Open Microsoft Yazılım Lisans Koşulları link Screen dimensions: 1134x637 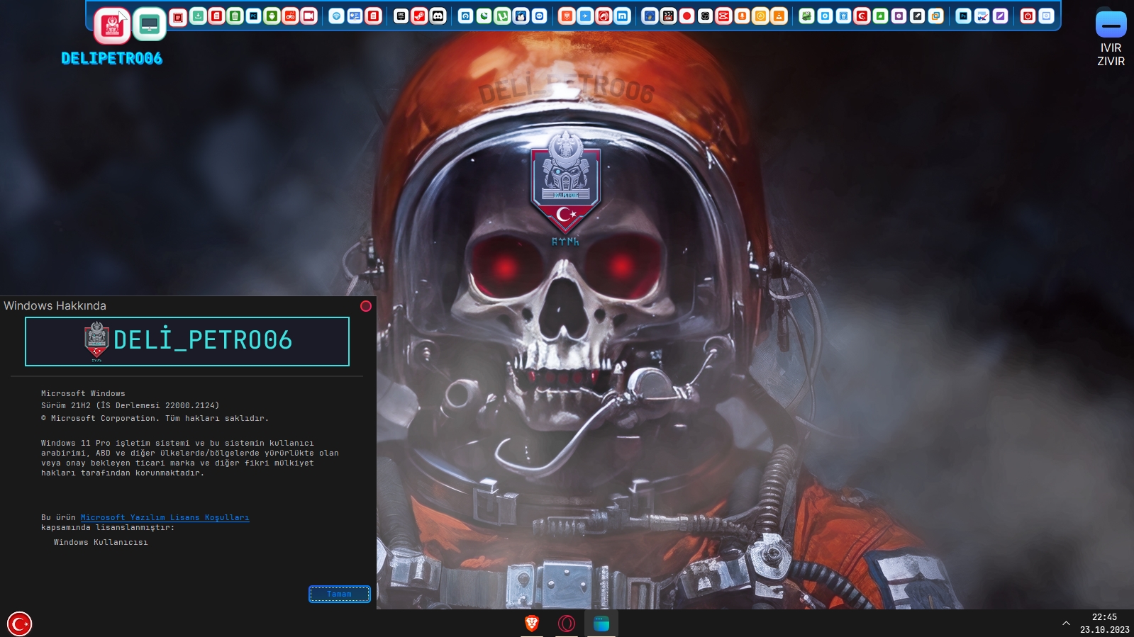click(x=165, y=518)
